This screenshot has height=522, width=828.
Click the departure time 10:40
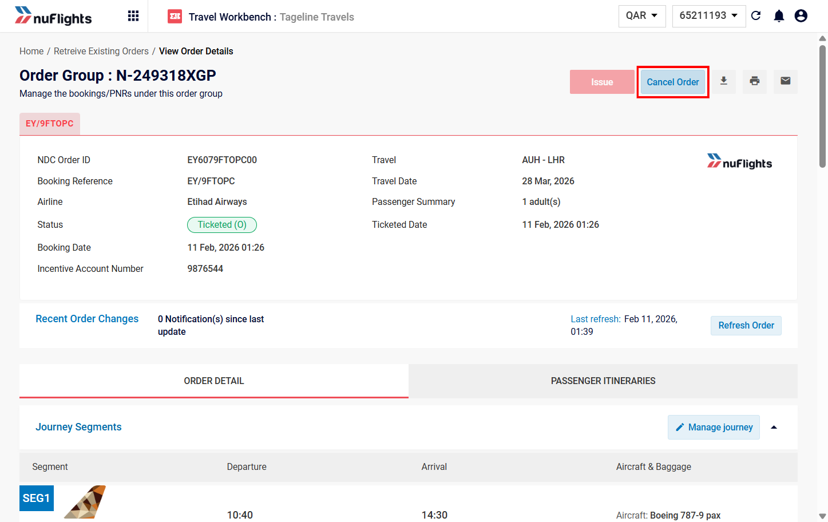pos(240,515)
